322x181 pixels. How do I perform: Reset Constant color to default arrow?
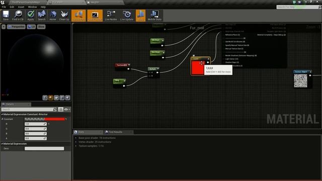tap(66, 119)
